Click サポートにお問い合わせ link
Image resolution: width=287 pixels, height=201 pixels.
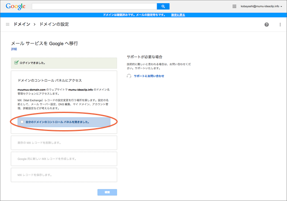pos(149,76)
